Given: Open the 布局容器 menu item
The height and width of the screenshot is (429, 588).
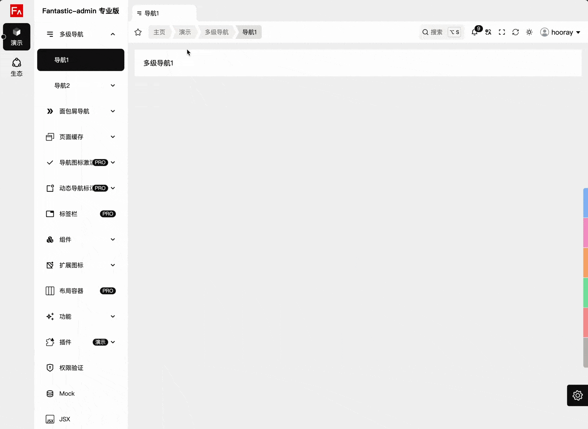Looking at the screenshot, I should pos(81,291).
